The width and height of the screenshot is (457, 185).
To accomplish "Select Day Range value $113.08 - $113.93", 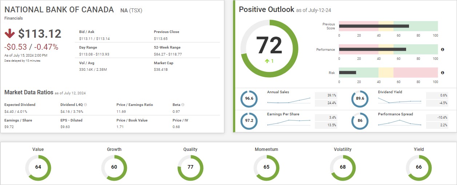I will [x=94, y=54].
